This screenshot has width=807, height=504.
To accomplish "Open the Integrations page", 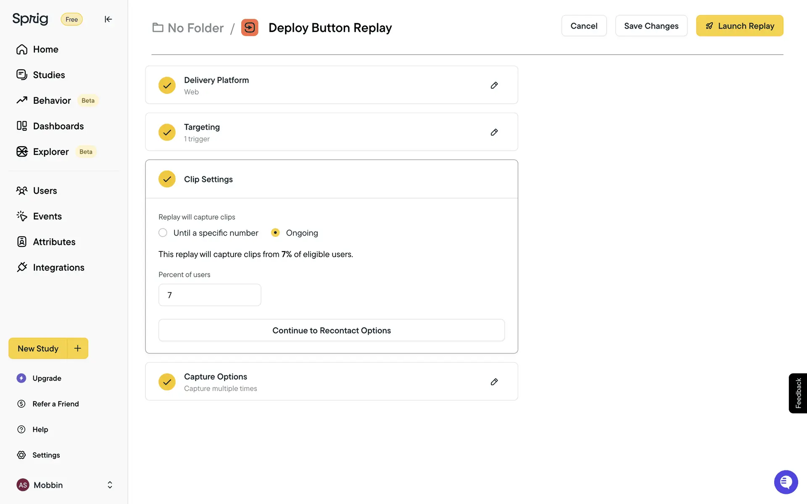I will point(58,268).
